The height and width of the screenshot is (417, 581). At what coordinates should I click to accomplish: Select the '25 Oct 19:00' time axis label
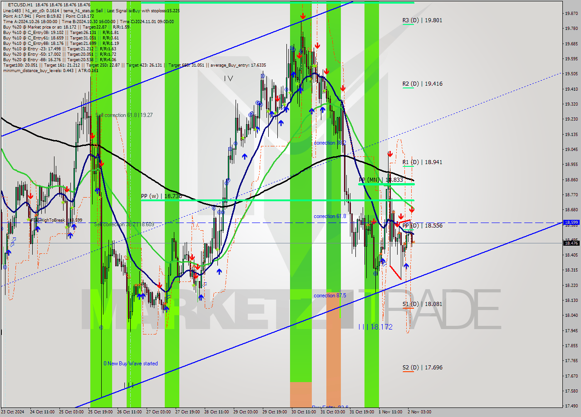pos(100,412)
